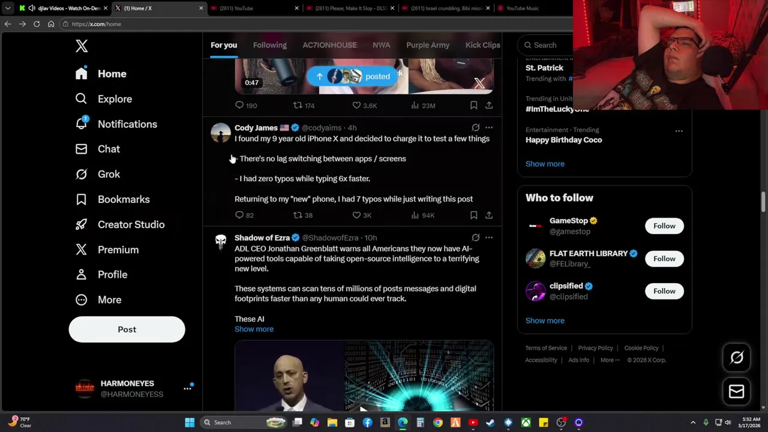768x432 pixels.
Task: Select the For you tab
Action: (224, 45)
